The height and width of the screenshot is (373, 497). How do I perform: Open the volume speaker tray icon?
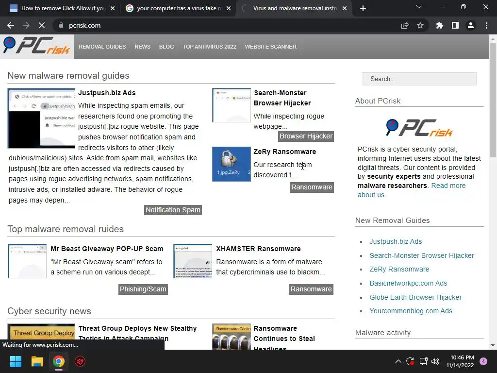pos(435,361)
